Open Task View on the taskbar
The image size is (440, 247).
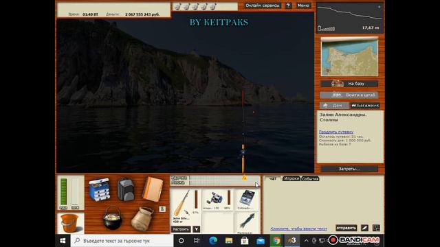197,241
